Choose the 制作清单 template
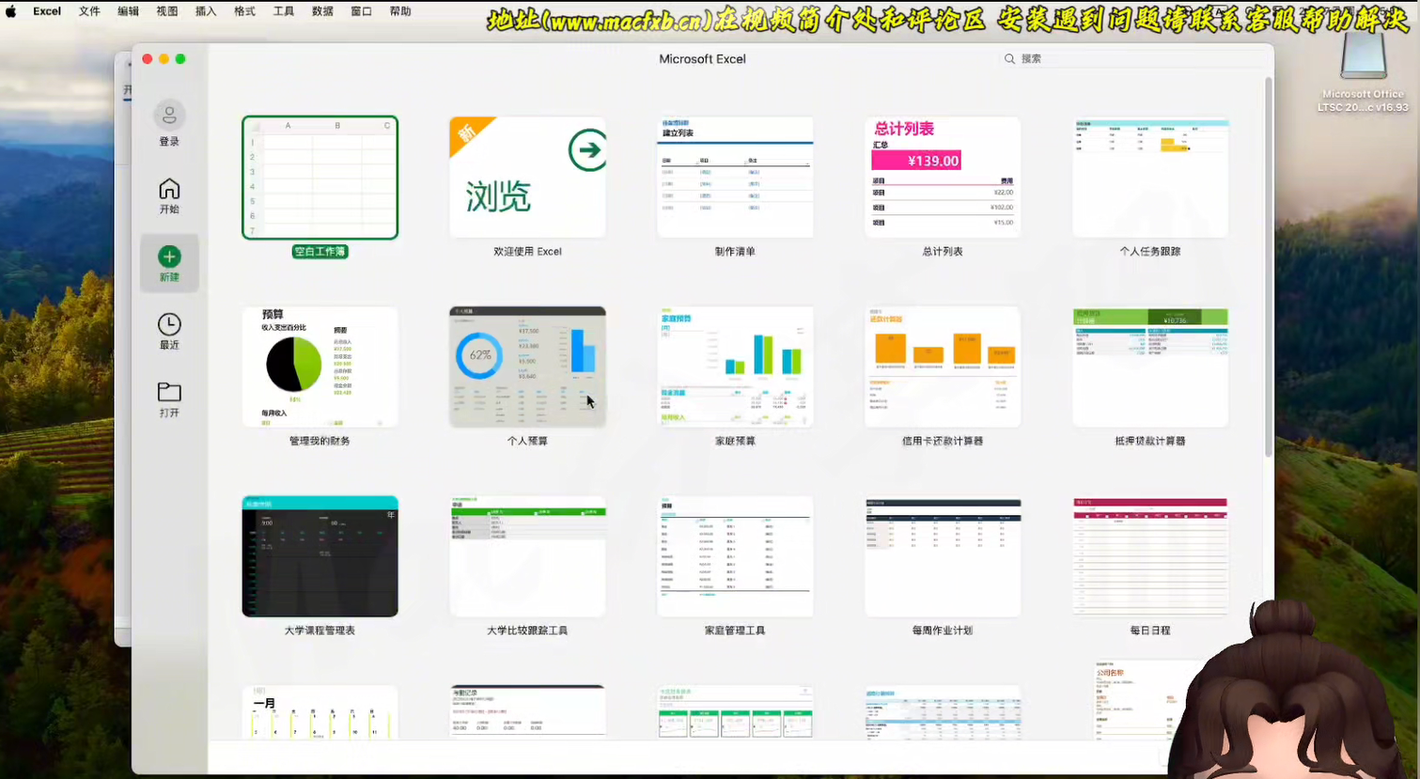The image size is (1420, 779). point(735,178)
